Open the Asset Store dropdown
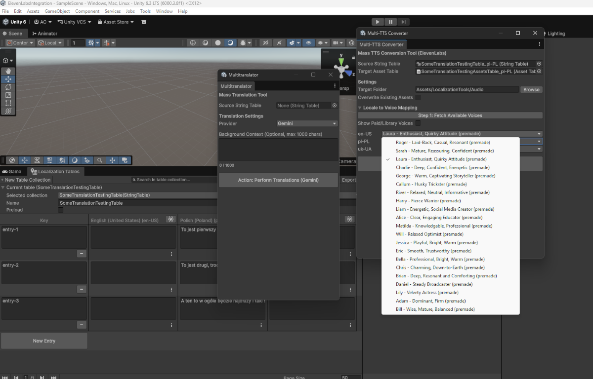 (x=116, y=22)
